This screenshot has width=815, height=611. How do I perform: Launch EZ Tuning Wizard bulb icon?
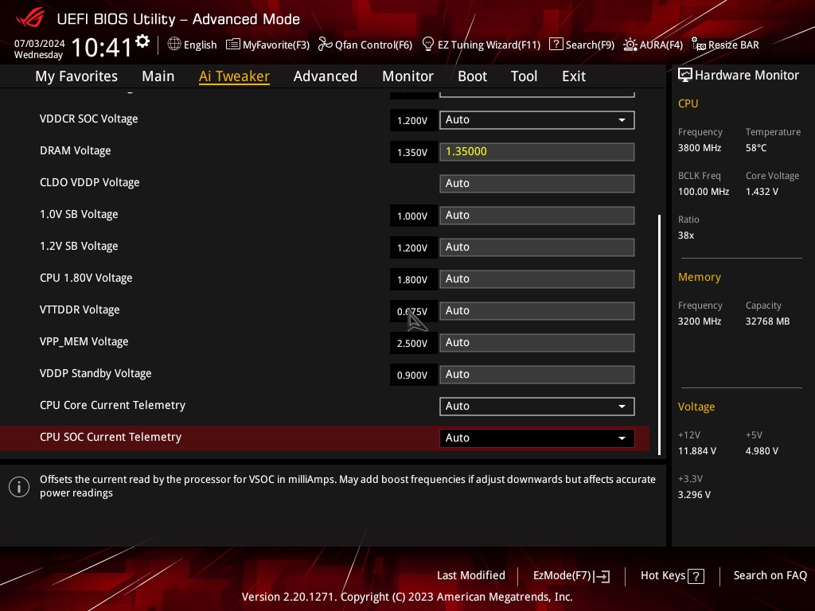click(x=427, y=45)
